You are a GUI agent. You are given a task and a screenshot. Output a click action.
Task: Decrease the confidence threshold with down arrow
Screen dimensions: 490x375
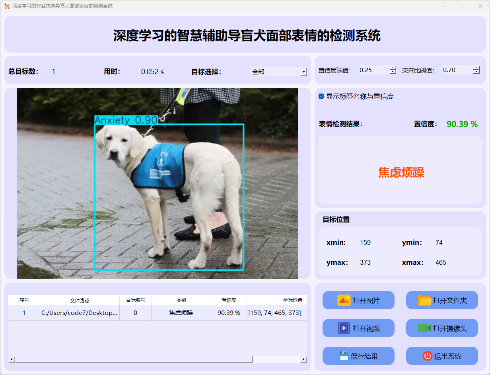[x=393, y=72]
